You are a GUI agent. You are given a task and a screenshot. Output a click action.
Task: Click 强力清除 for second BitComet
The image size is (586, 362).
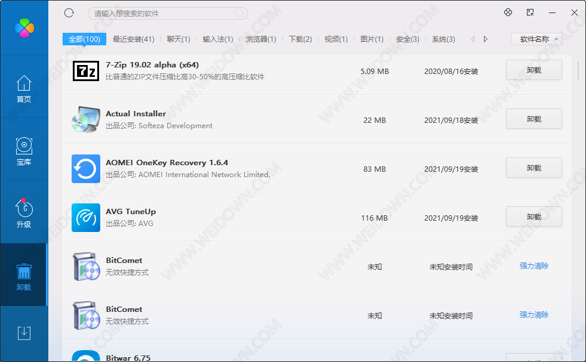point(534,314)
